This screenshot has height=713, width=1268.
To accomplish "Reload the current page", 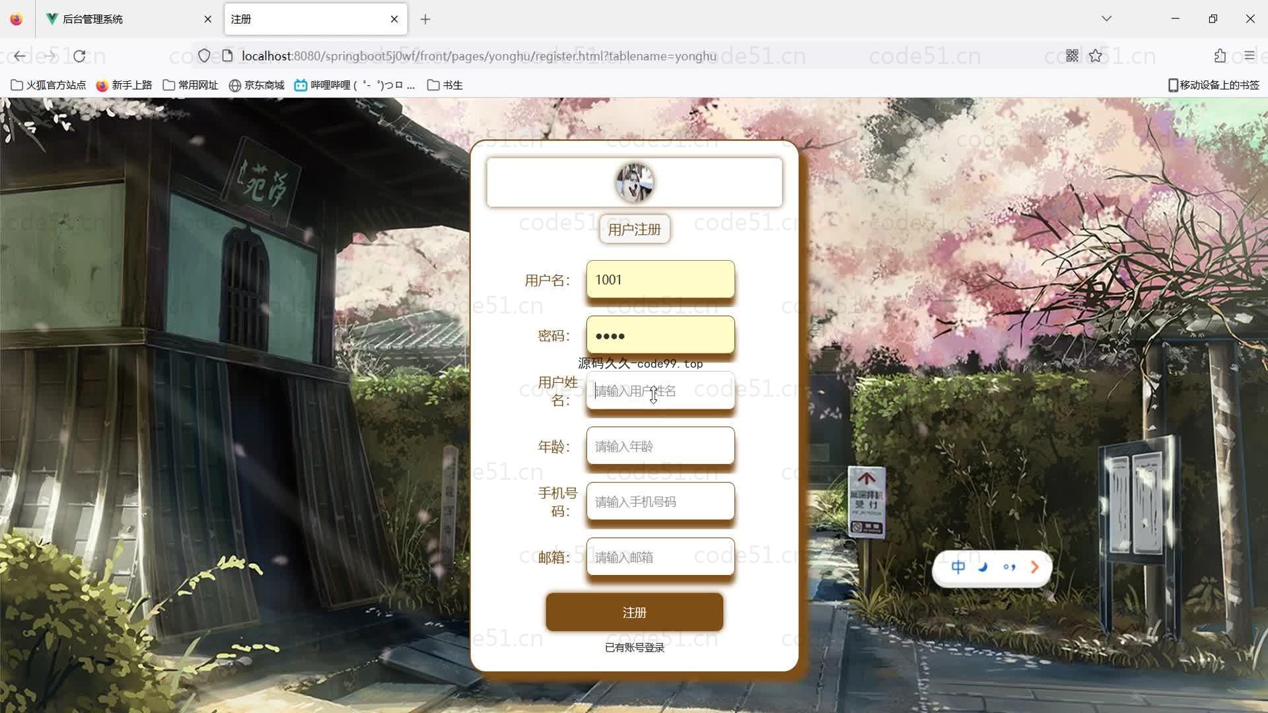I will [x=79, y=56].
